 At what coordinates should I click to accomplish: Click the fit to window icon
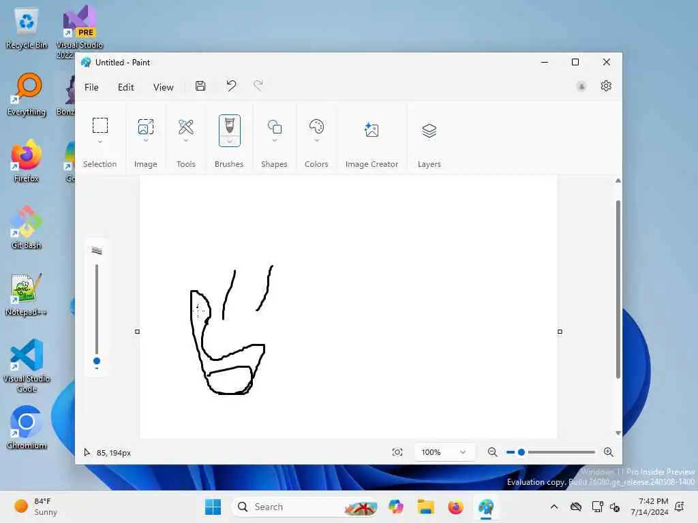point(397,452)
